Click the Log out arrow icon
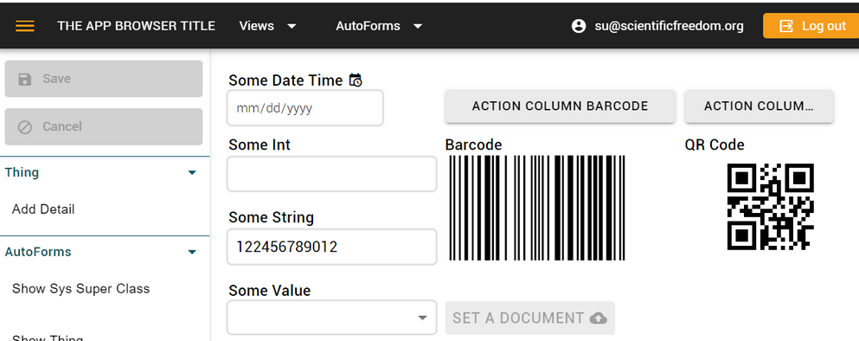859x341 pixels. (786, 26)
